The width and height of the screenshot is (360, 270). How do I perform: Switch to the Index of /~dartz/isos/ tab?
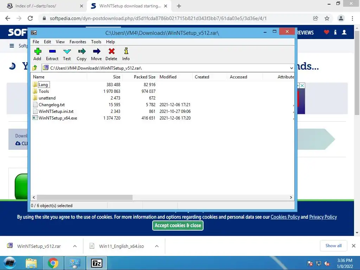44,6
